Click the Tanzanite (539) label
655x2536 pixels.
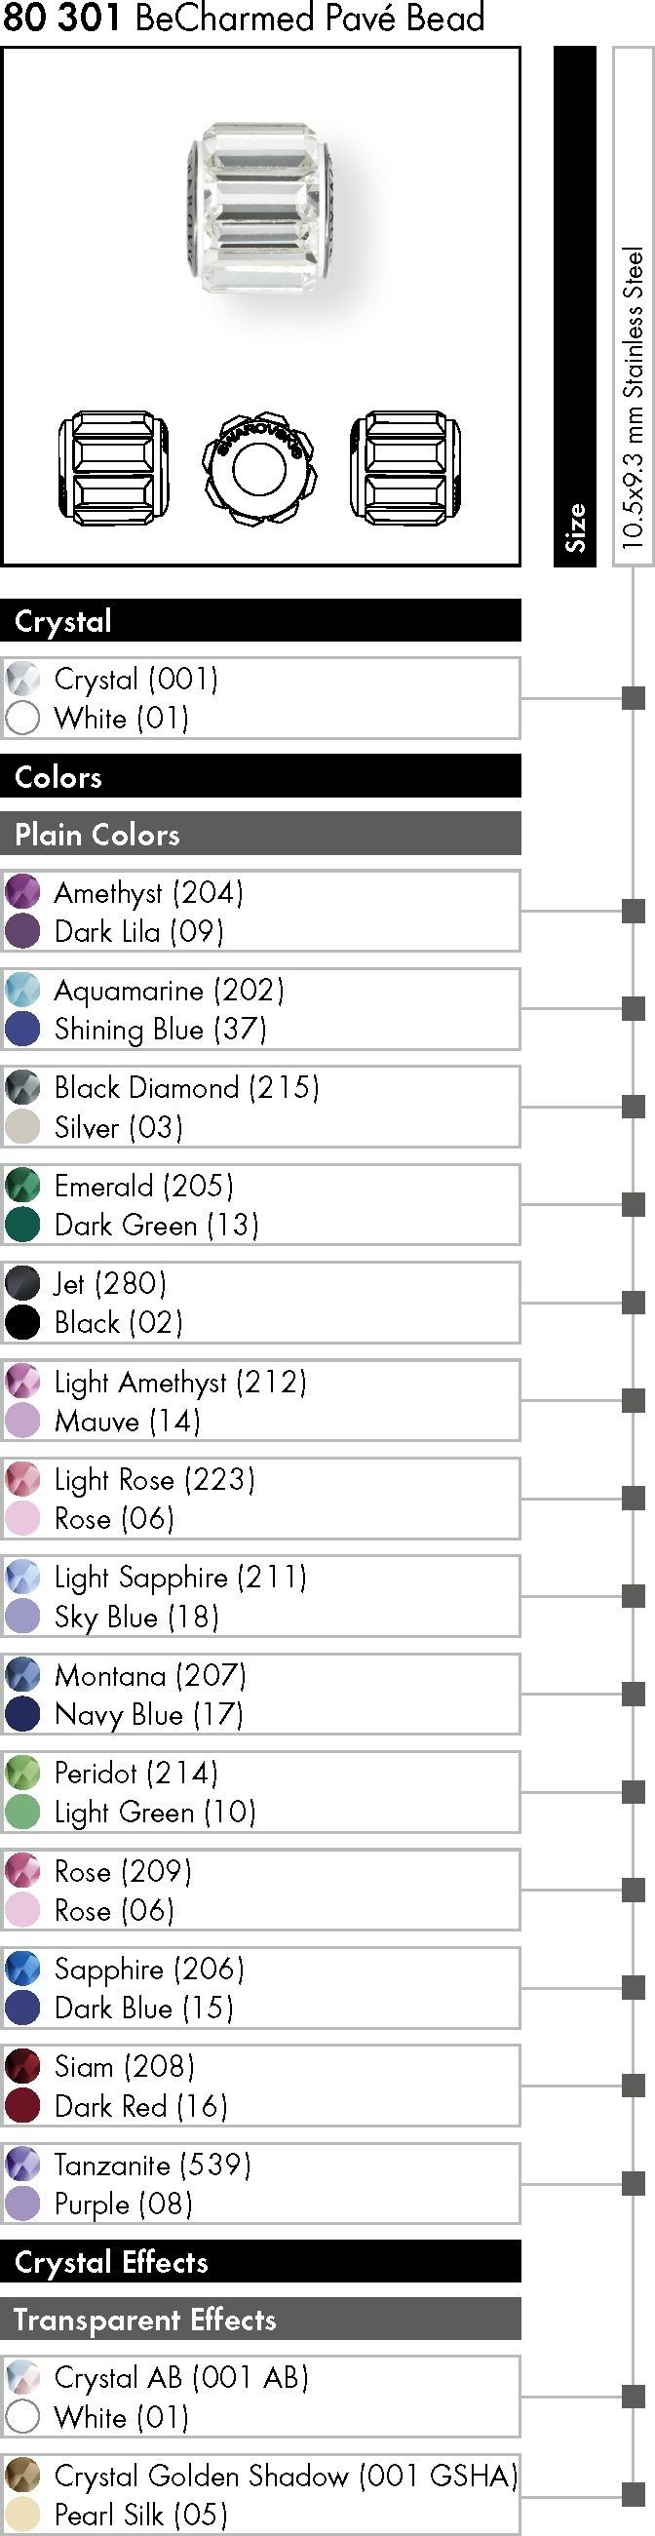152,2164
